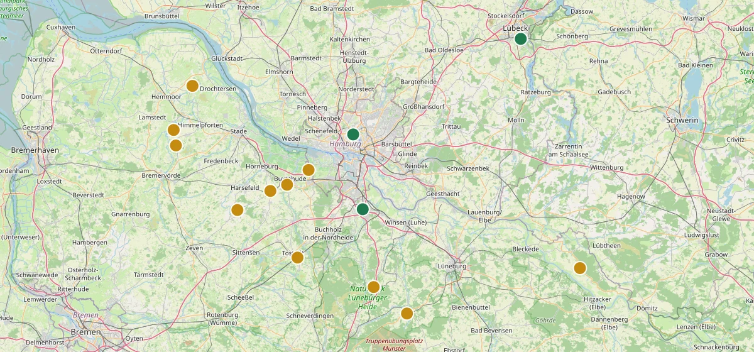Viewport: 754px width, 352px height.
Task: Click the Glückstadt label
Action: [227, 58]
